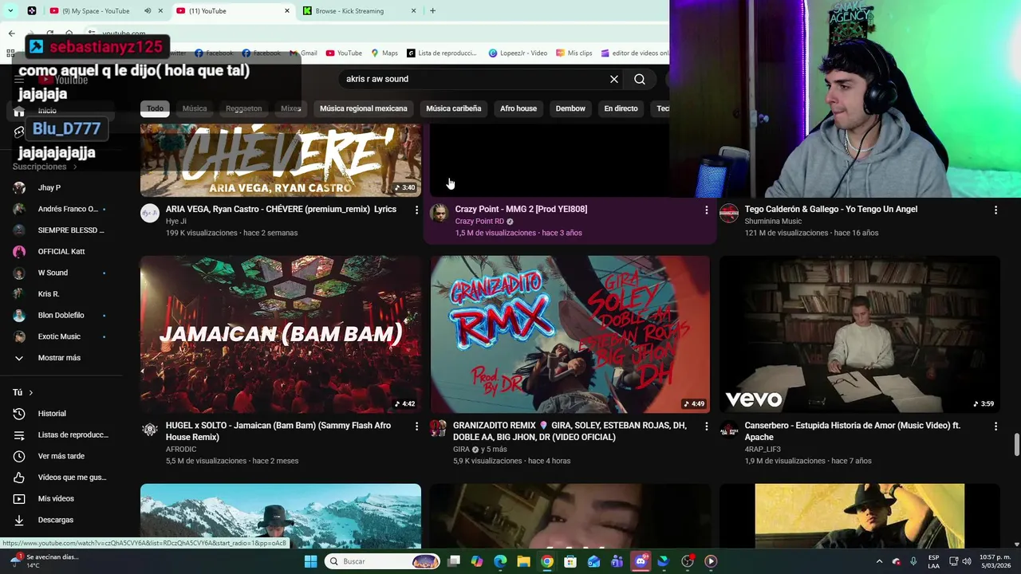Open the OFFICIAL Katt channel avatar
The width and height of the screenshot is (1021, 574).
[x=19, y=251]
